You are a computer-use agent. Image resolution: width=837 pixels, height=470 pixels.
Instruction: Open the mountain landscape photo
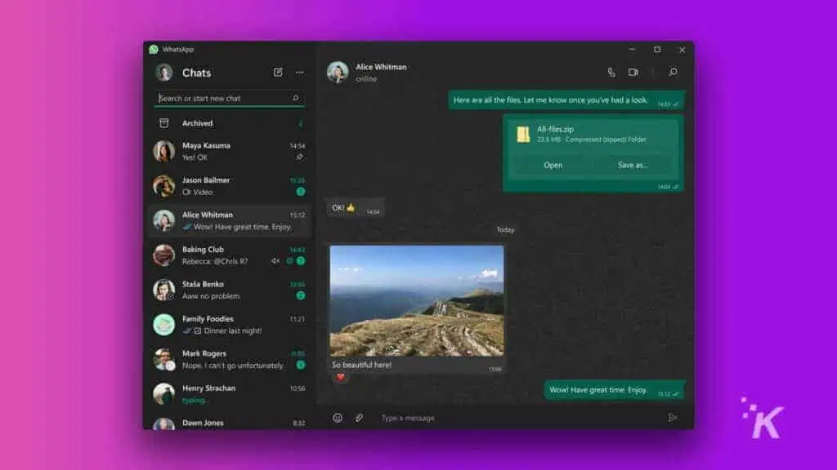click(x=416, y=301)
